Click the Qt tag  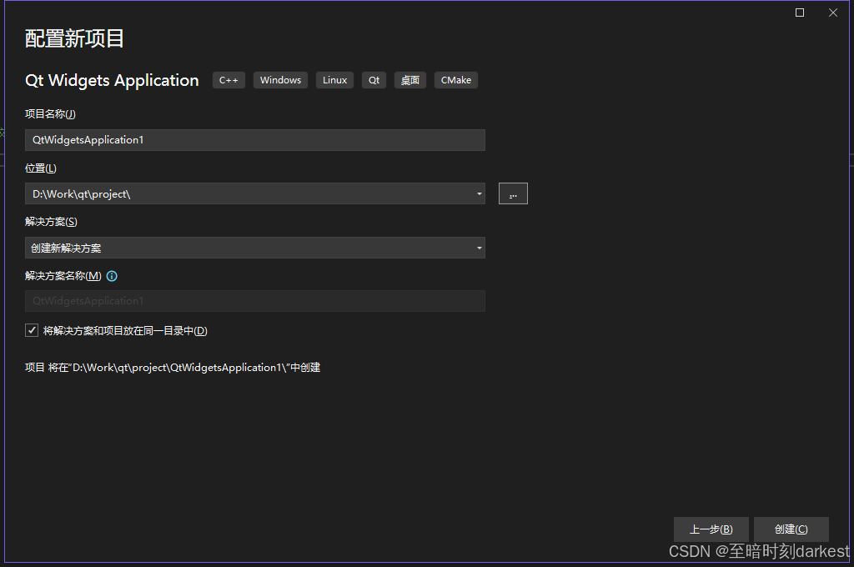(x=373, y=80)
